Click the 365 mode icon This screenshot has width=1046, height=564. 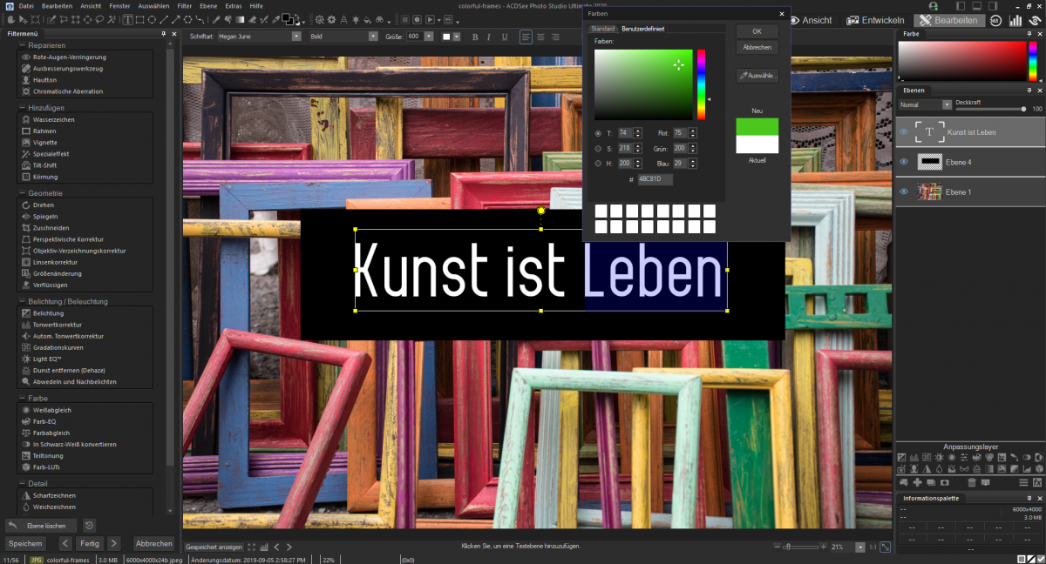click(995, 20)
